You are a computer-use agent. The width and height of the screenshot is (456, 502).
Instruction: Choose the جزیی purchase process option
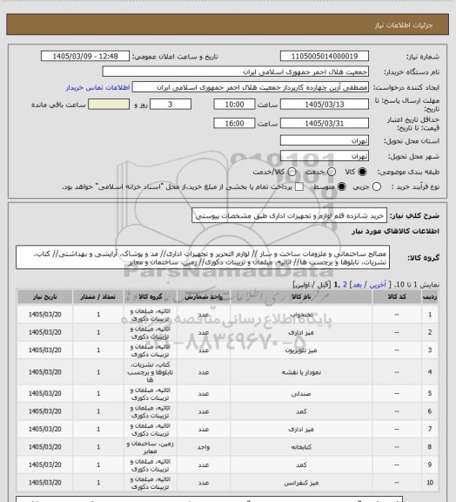(377, 187)
